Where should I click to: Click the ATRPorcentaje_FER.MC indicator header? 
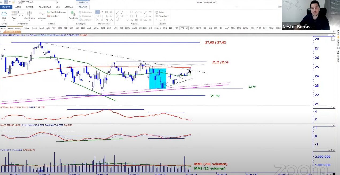(22, 107)
